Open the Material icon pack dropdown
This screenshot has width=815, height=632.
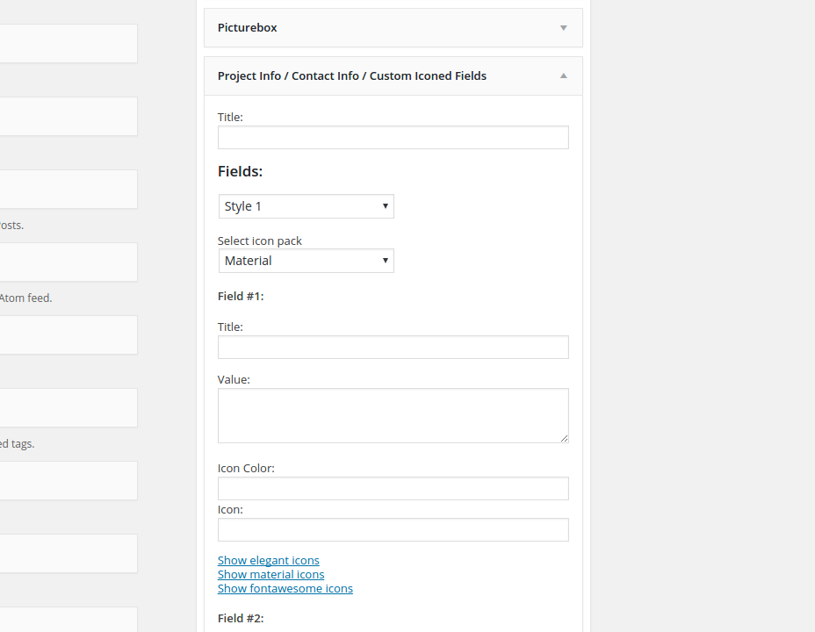tap(306, 261)
